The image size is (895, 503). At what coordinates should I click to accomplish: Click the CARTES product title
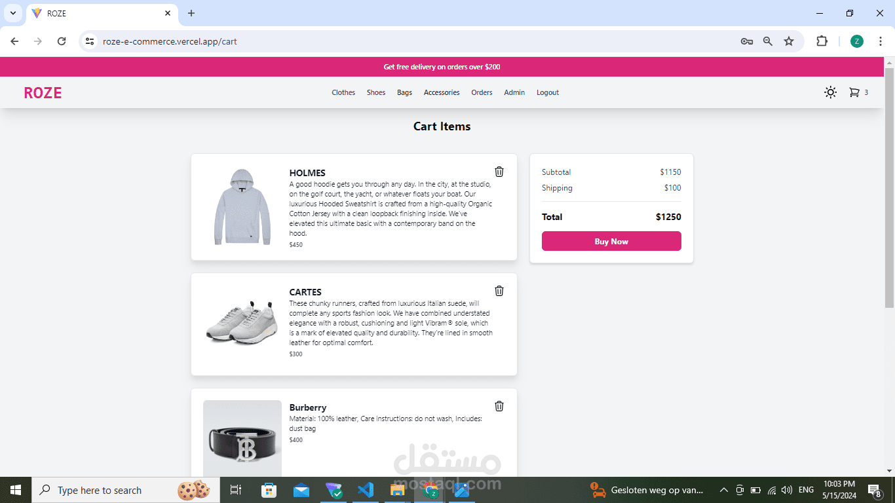[x=305, y=292]
